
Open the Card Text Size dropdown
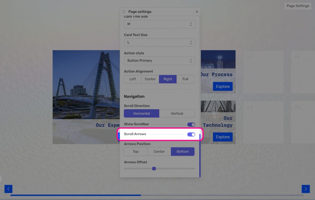(159, 42)
